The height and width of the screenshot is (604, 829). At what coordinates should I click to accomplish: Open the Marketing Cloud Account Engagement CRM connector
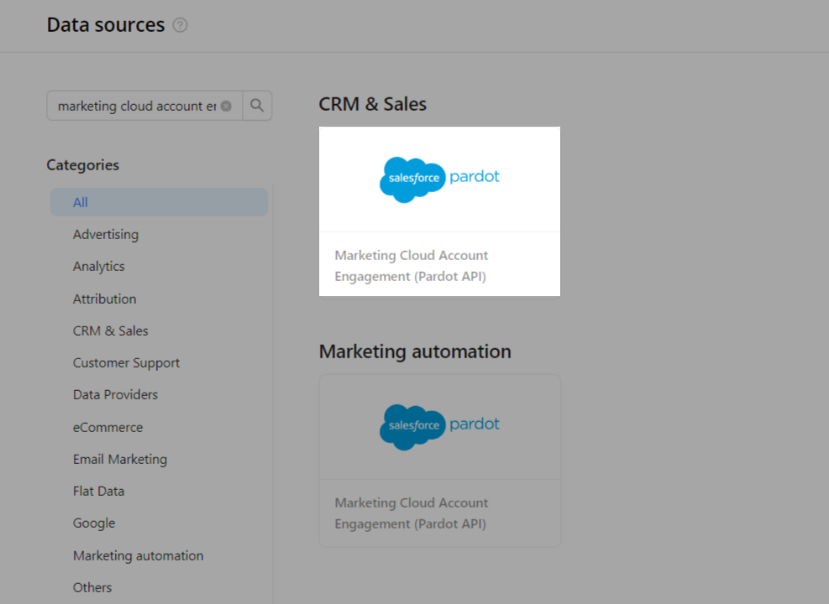coord(439,211)
